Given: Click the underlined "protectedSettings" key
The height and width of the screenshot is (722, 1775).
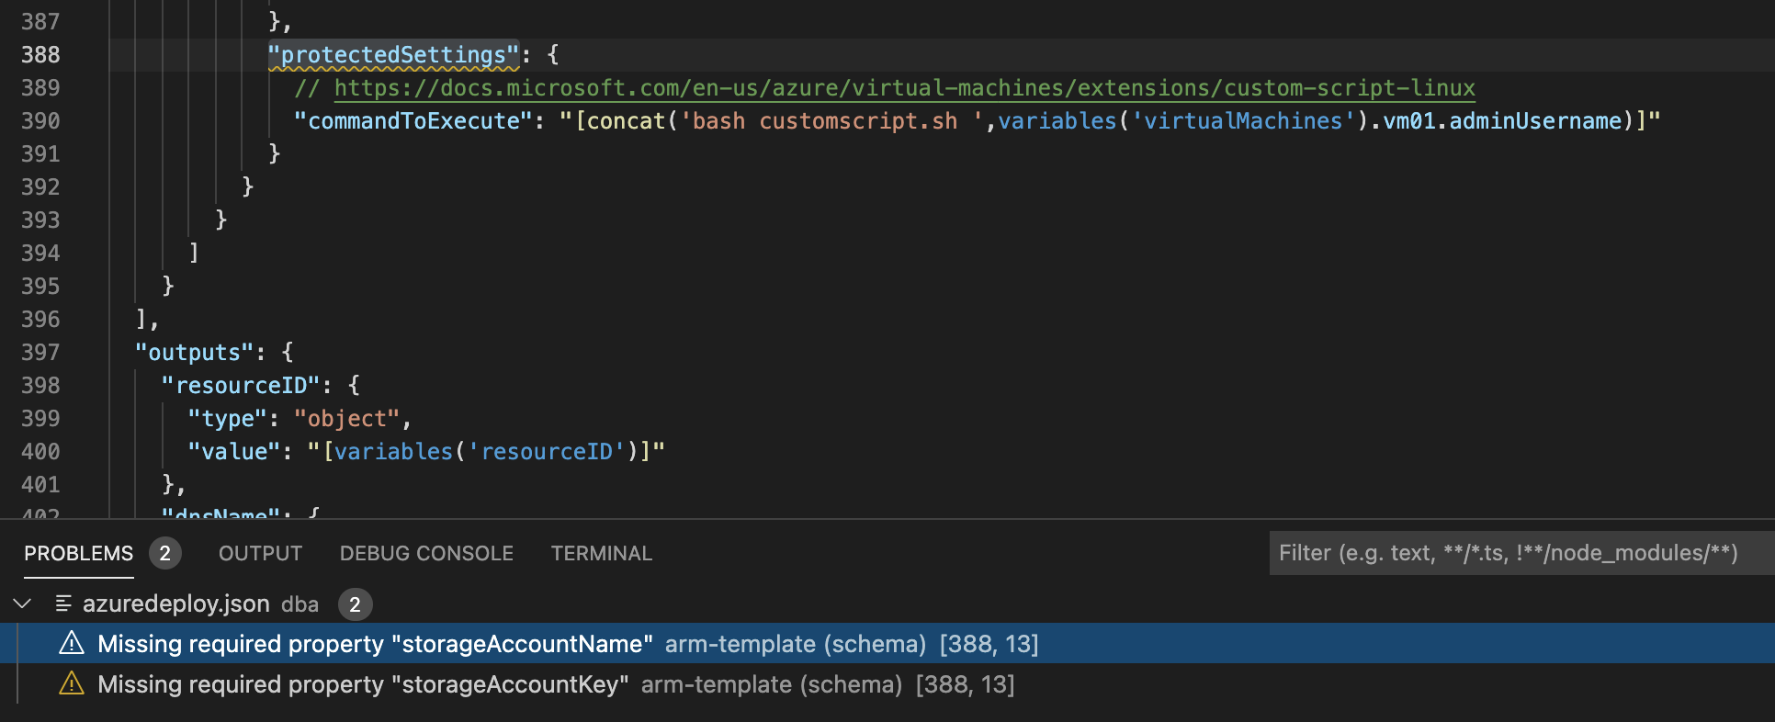Looking at the screenshot, I should pos(393,55).
